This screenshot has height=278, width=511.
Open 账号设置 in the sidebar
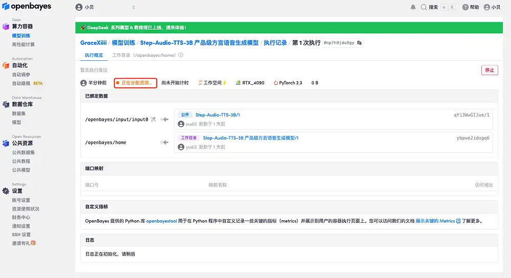point(21,200)
